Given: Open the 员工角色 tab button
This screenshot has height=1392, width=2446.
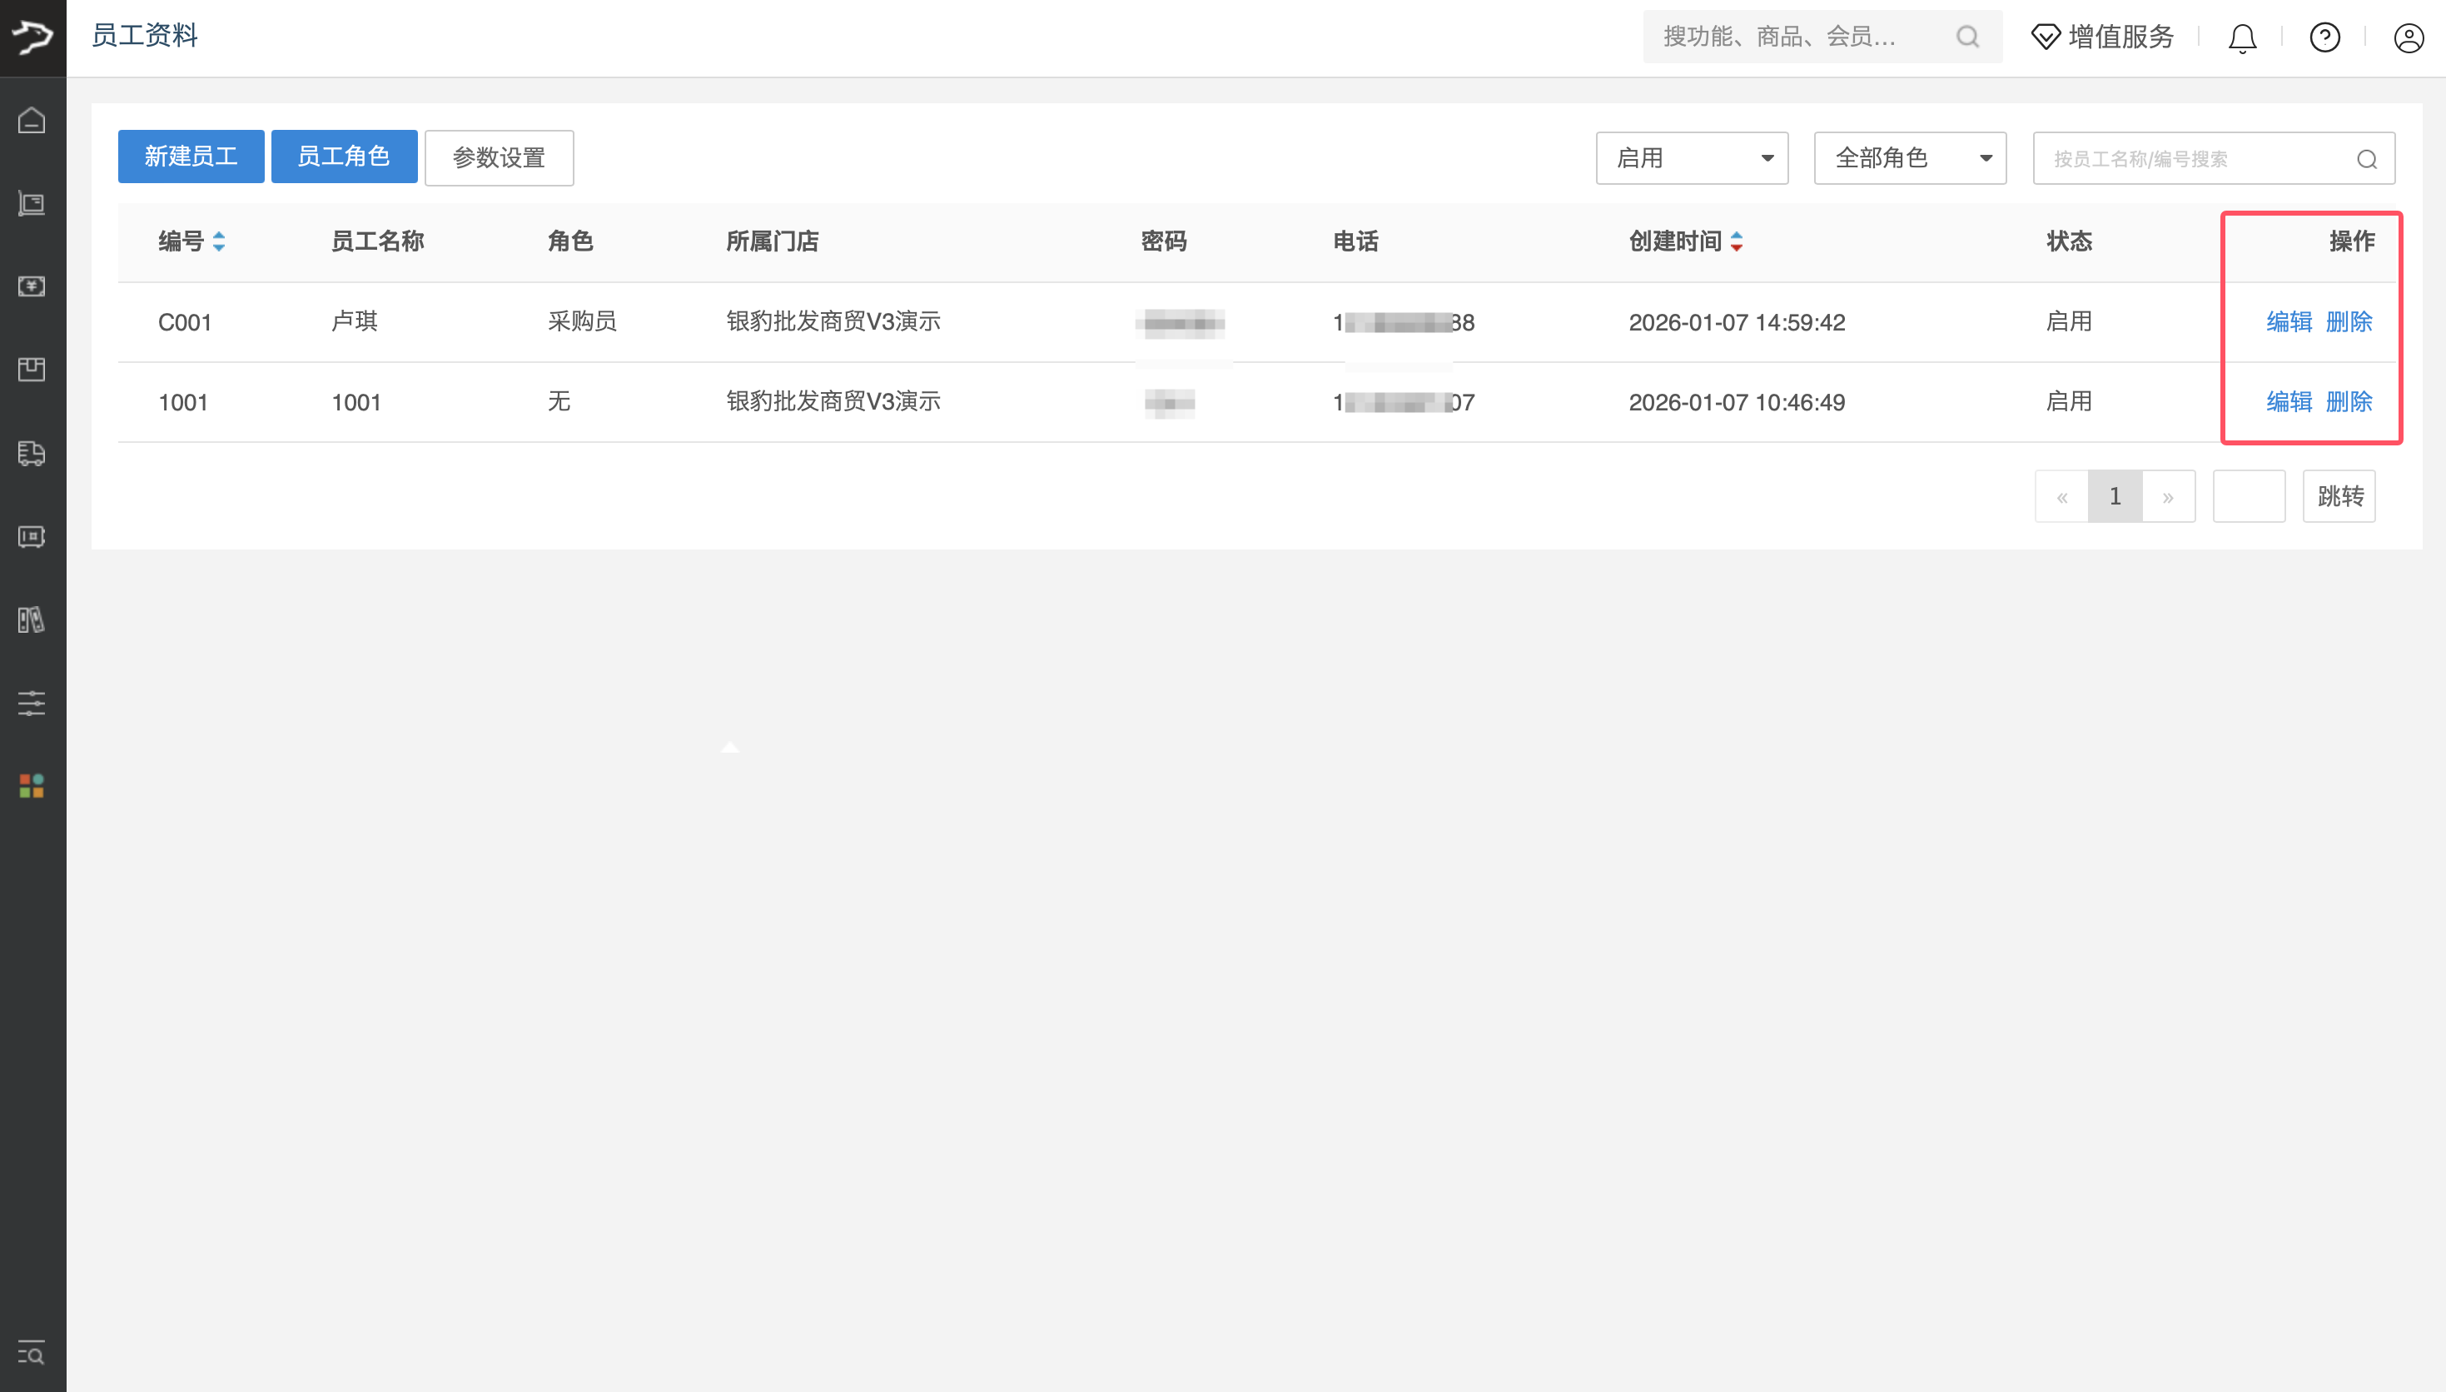Looking at the screenshot, I should [x=343, y=157].
